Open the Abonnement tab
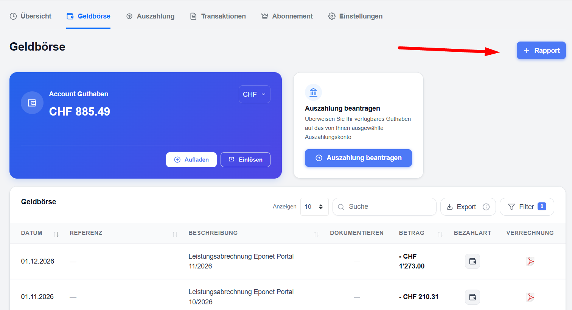 point(287,16)
